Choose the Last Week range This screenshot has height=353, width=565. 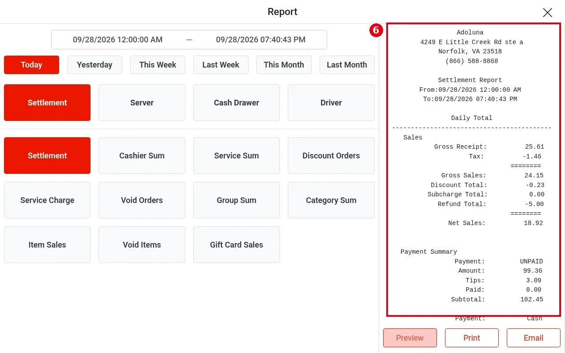click(221, 65)
